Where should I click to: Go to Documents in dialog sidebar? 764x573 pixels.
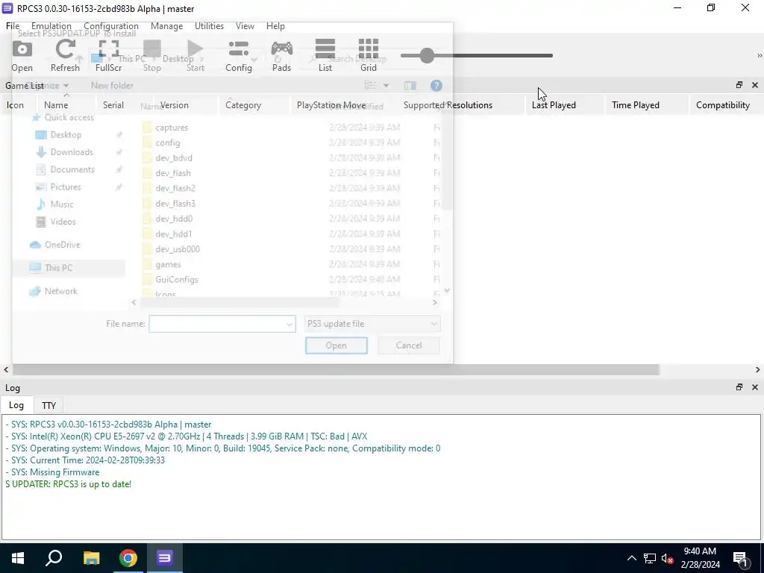click(72, 169)
